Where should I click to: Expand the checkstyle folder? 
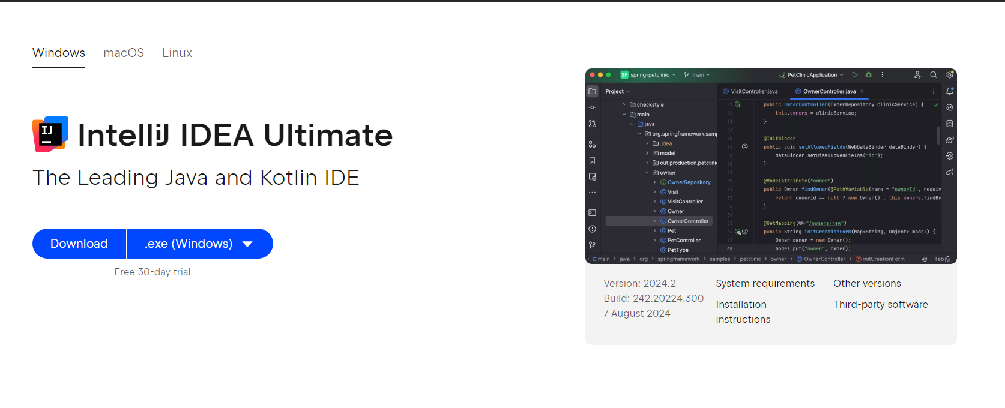pyautogui.click(x=624, y=105)
